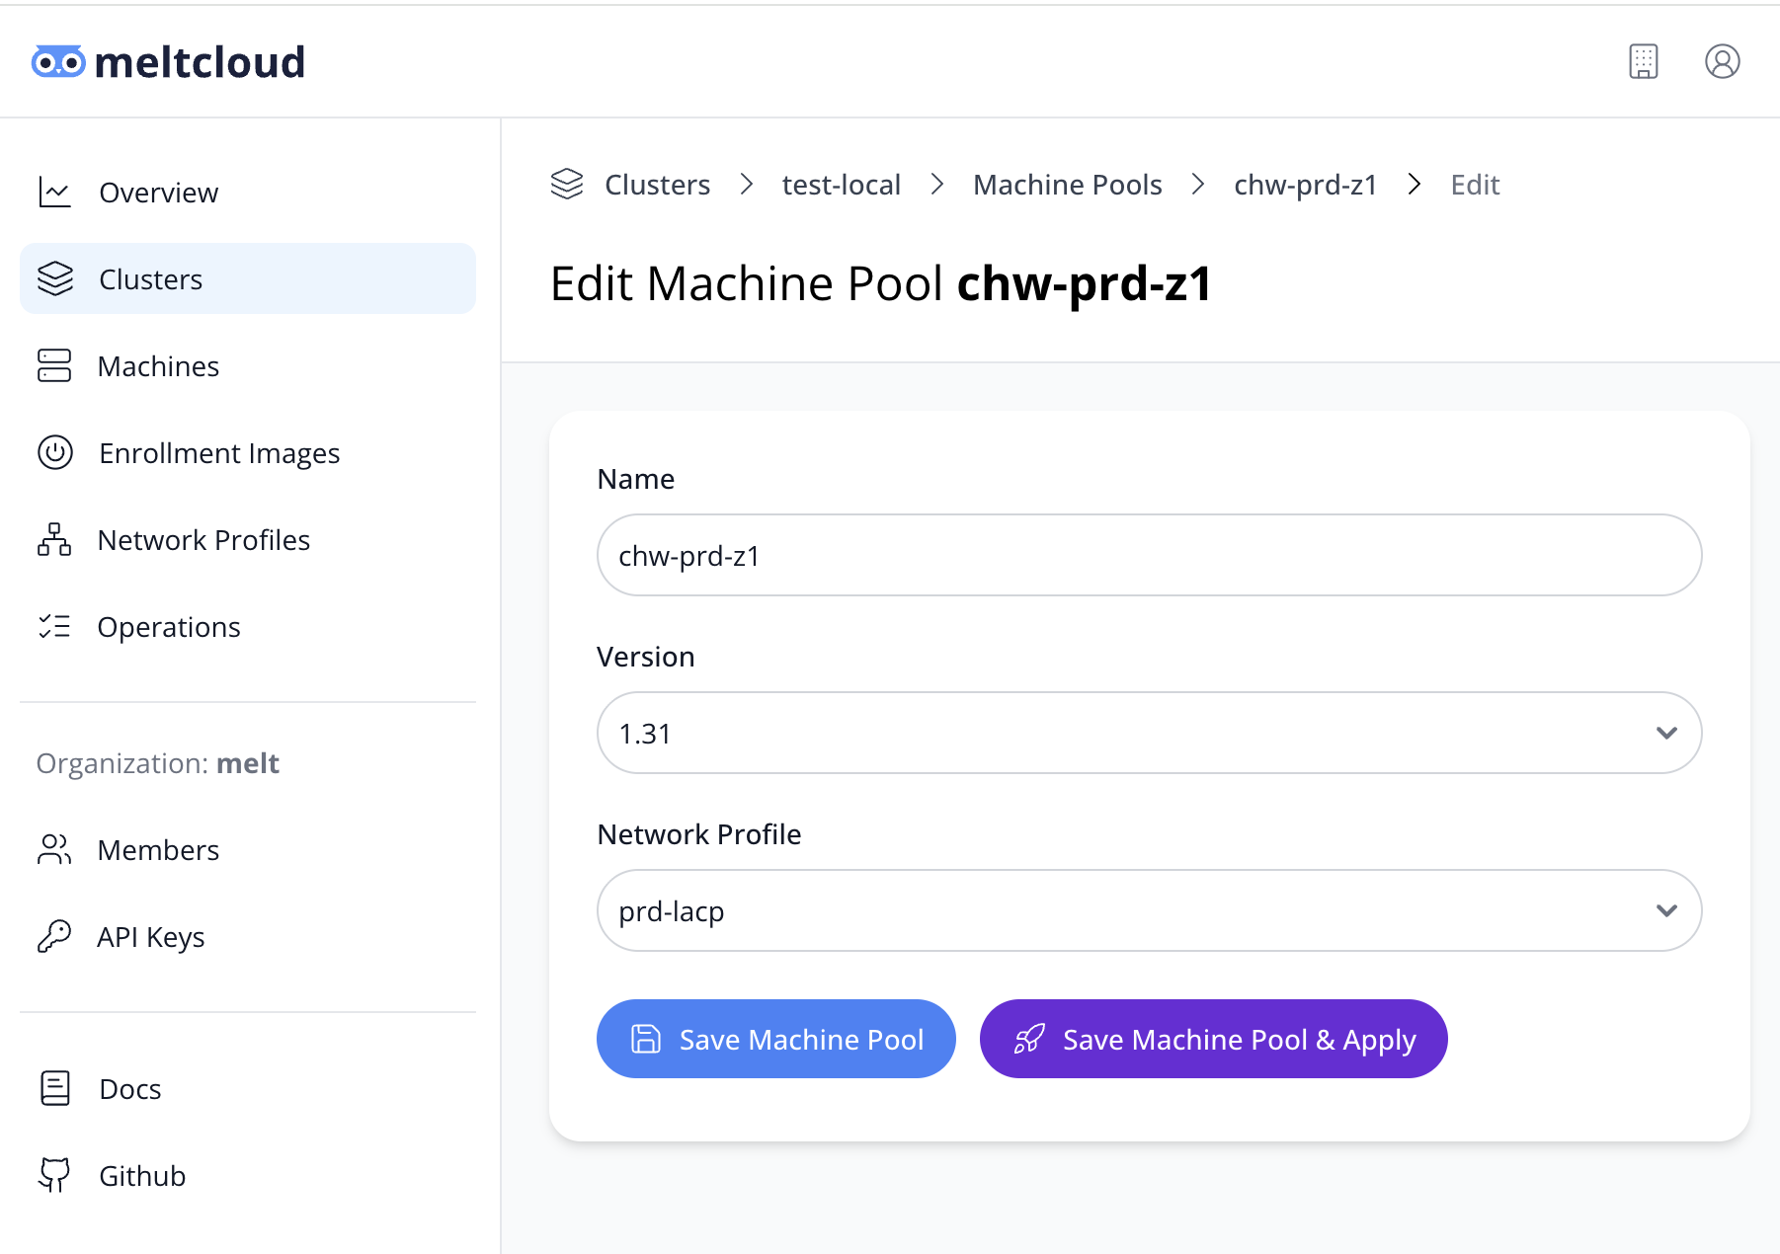Click the API Keys key icon
The image size is (1780, 1254).
pos(55,936)
